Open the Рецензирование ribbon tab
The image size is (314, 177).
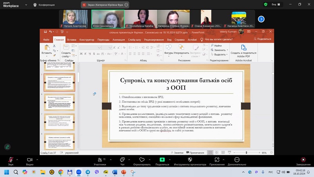pyautogui.click(x=154, y=40)
